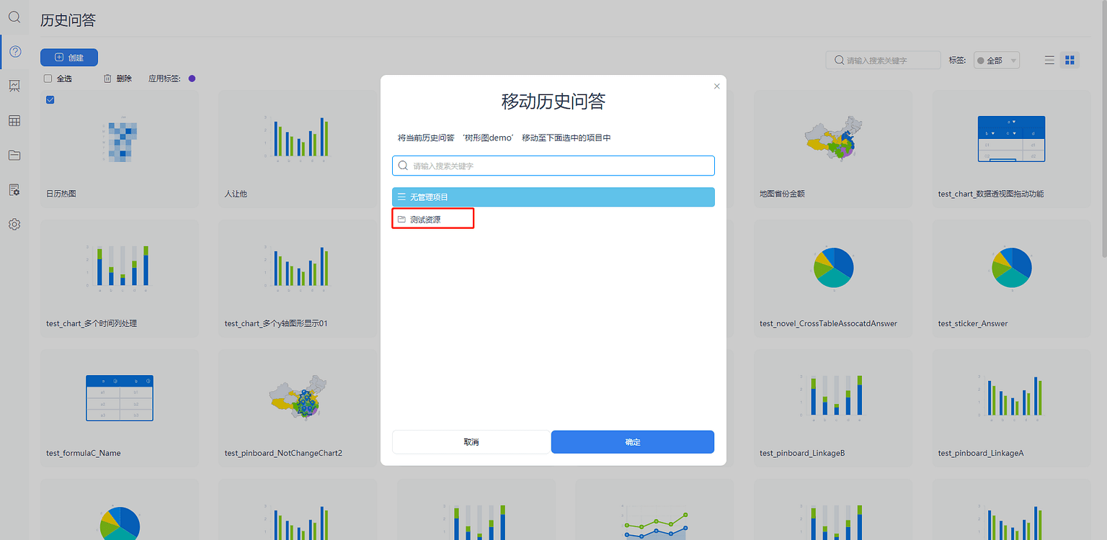The height and width of the screenshot is (540, 1107).
Task: Click the 移动历史问答 dialog heading
Action: [x=553, y=101]
